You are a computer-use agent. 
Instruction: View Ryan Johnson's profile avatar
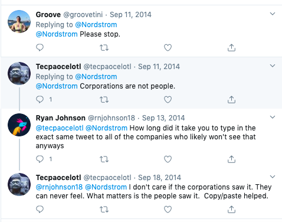19,125
